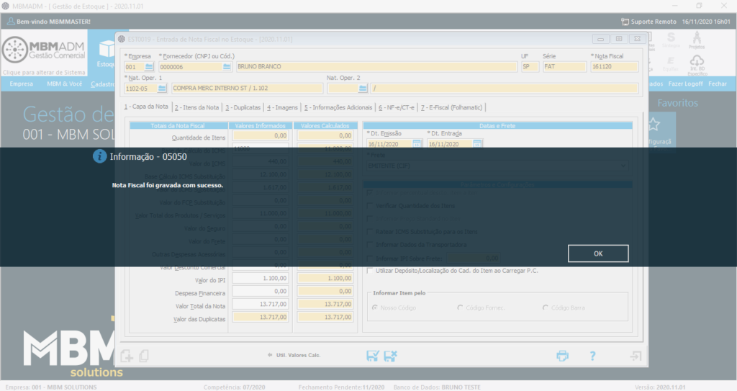
Task: Click the Série field showing FAT
Action: click(564, 67)
